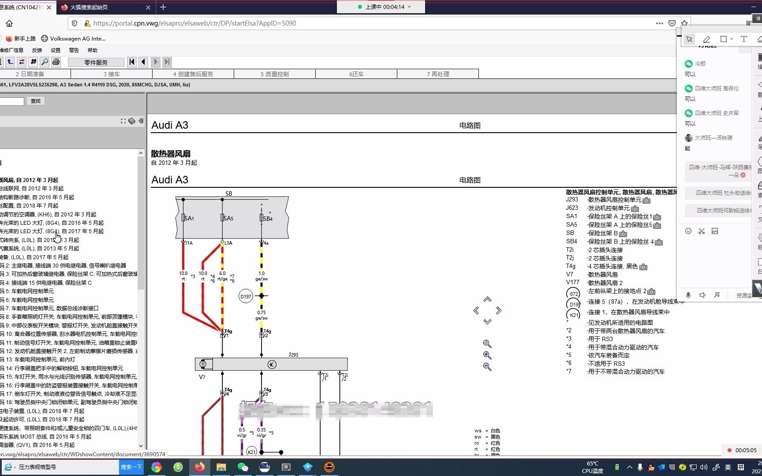Open the emoji picker in chat panel
762x476 pixels.
coord(688,231)
